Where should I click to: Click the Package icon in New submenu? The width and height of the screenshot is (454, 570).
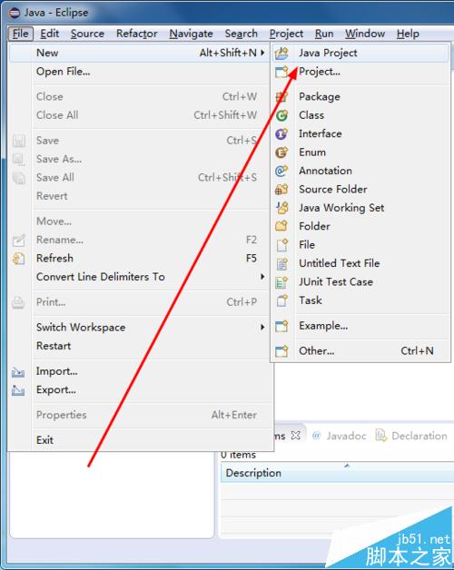coord(281,97)
